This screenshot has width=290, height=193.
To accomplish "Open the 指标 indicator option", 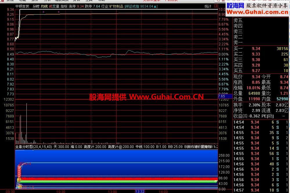I will pyautogui.click(x=64, y=6).
